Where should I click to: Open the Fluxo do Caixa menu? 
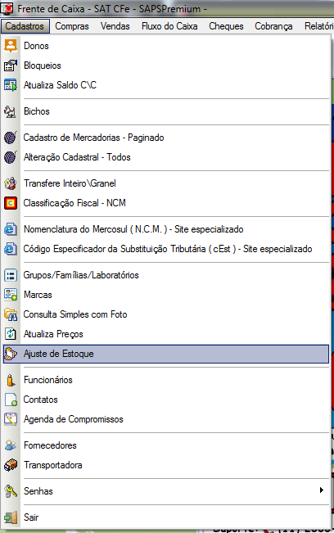169,26
